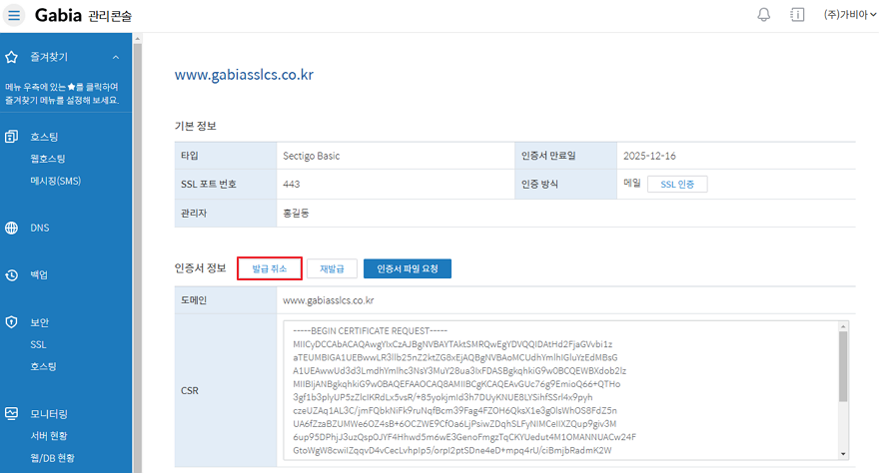Click the 기본 정보 section heading
879x473 pixels.
click(195, 126)
